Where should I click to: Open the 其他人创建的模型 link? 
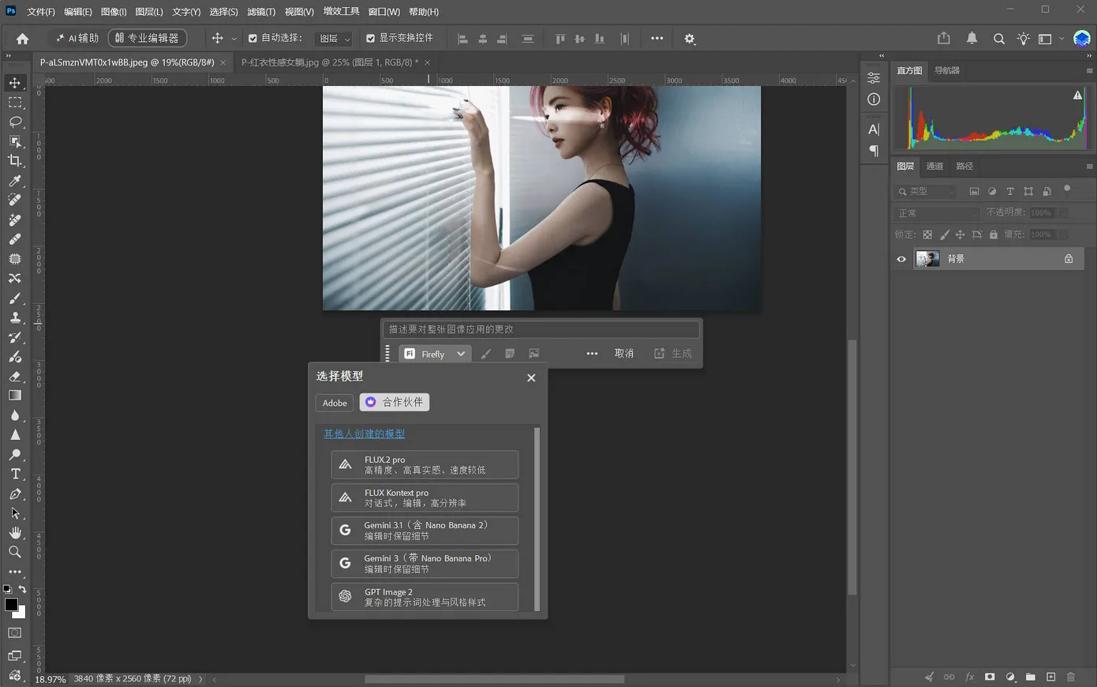coord(364,434)
